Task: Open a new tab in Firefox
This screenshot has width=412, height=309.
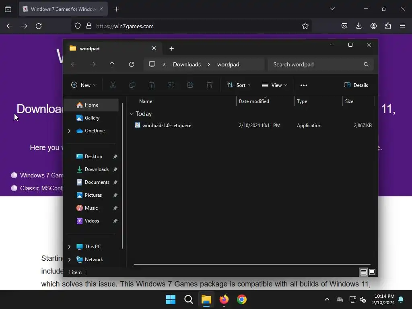Action: pos(116,9)
